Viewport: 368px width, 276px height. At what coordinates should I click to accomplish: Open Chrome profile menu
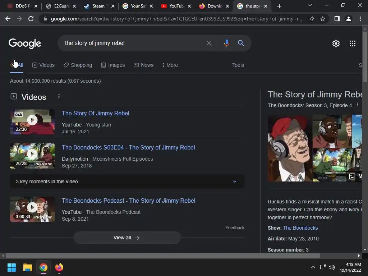point(349,19)
